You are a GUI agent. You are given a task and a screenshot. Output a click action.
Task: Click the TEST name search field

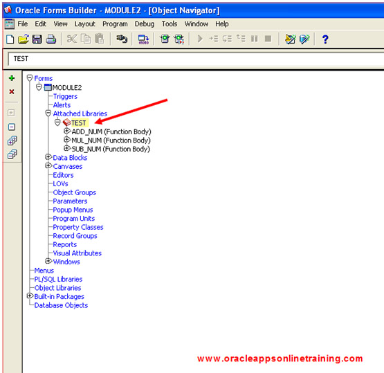coord(196,59)
